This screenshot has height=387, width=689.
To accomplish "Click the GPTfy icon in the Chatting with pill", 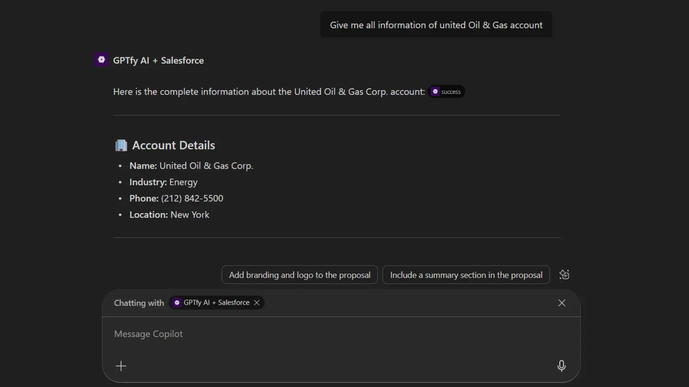I will pos(177,302).
